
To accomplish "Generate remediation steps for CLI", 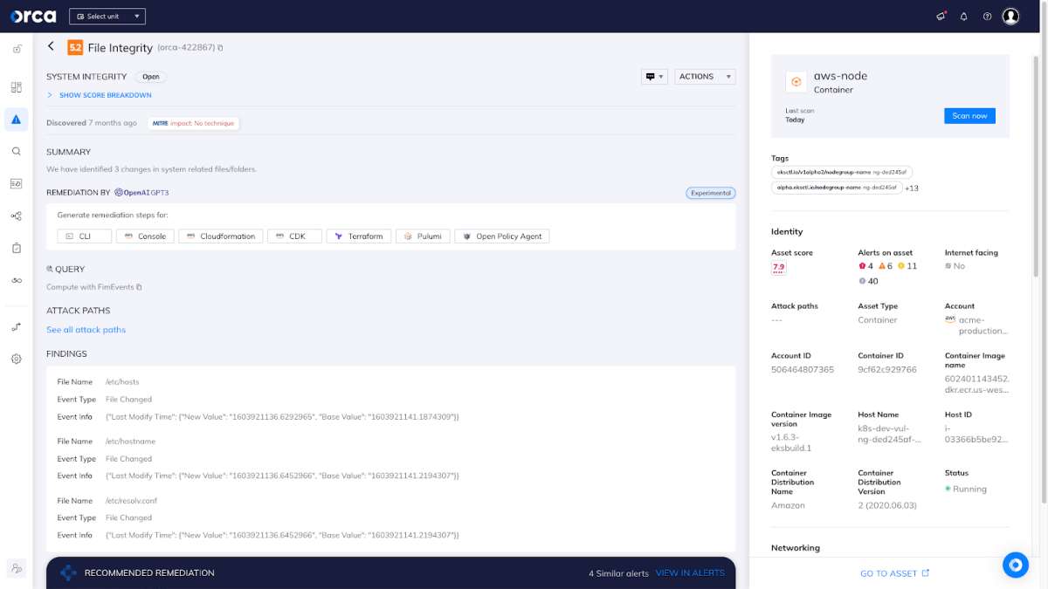I will [x=85, y=236].
